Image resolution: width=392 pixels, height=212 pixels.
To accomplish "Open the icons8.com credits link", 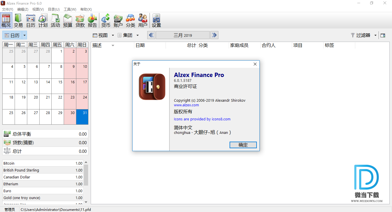I will pyautogui.click(x=202, y=119).
